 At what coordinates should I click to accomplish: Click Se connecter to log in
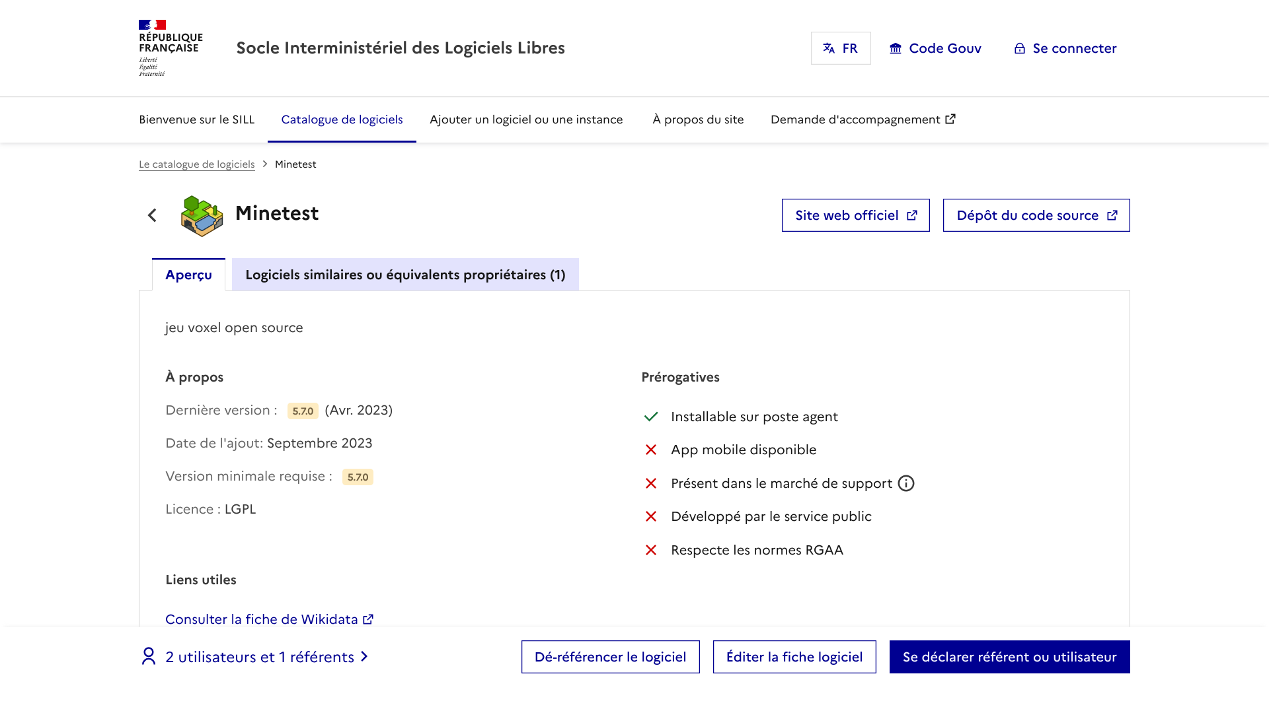click(1065, 48)
